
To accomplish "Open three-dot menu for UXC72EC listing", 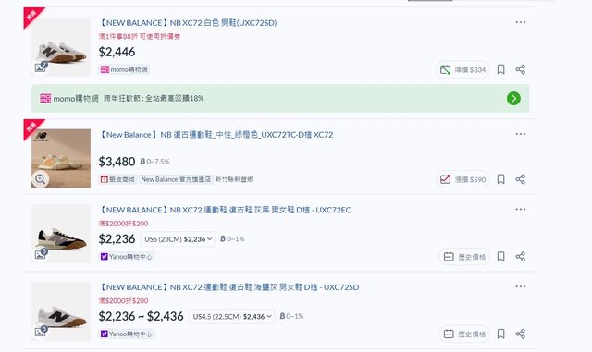I will [520, 210].
